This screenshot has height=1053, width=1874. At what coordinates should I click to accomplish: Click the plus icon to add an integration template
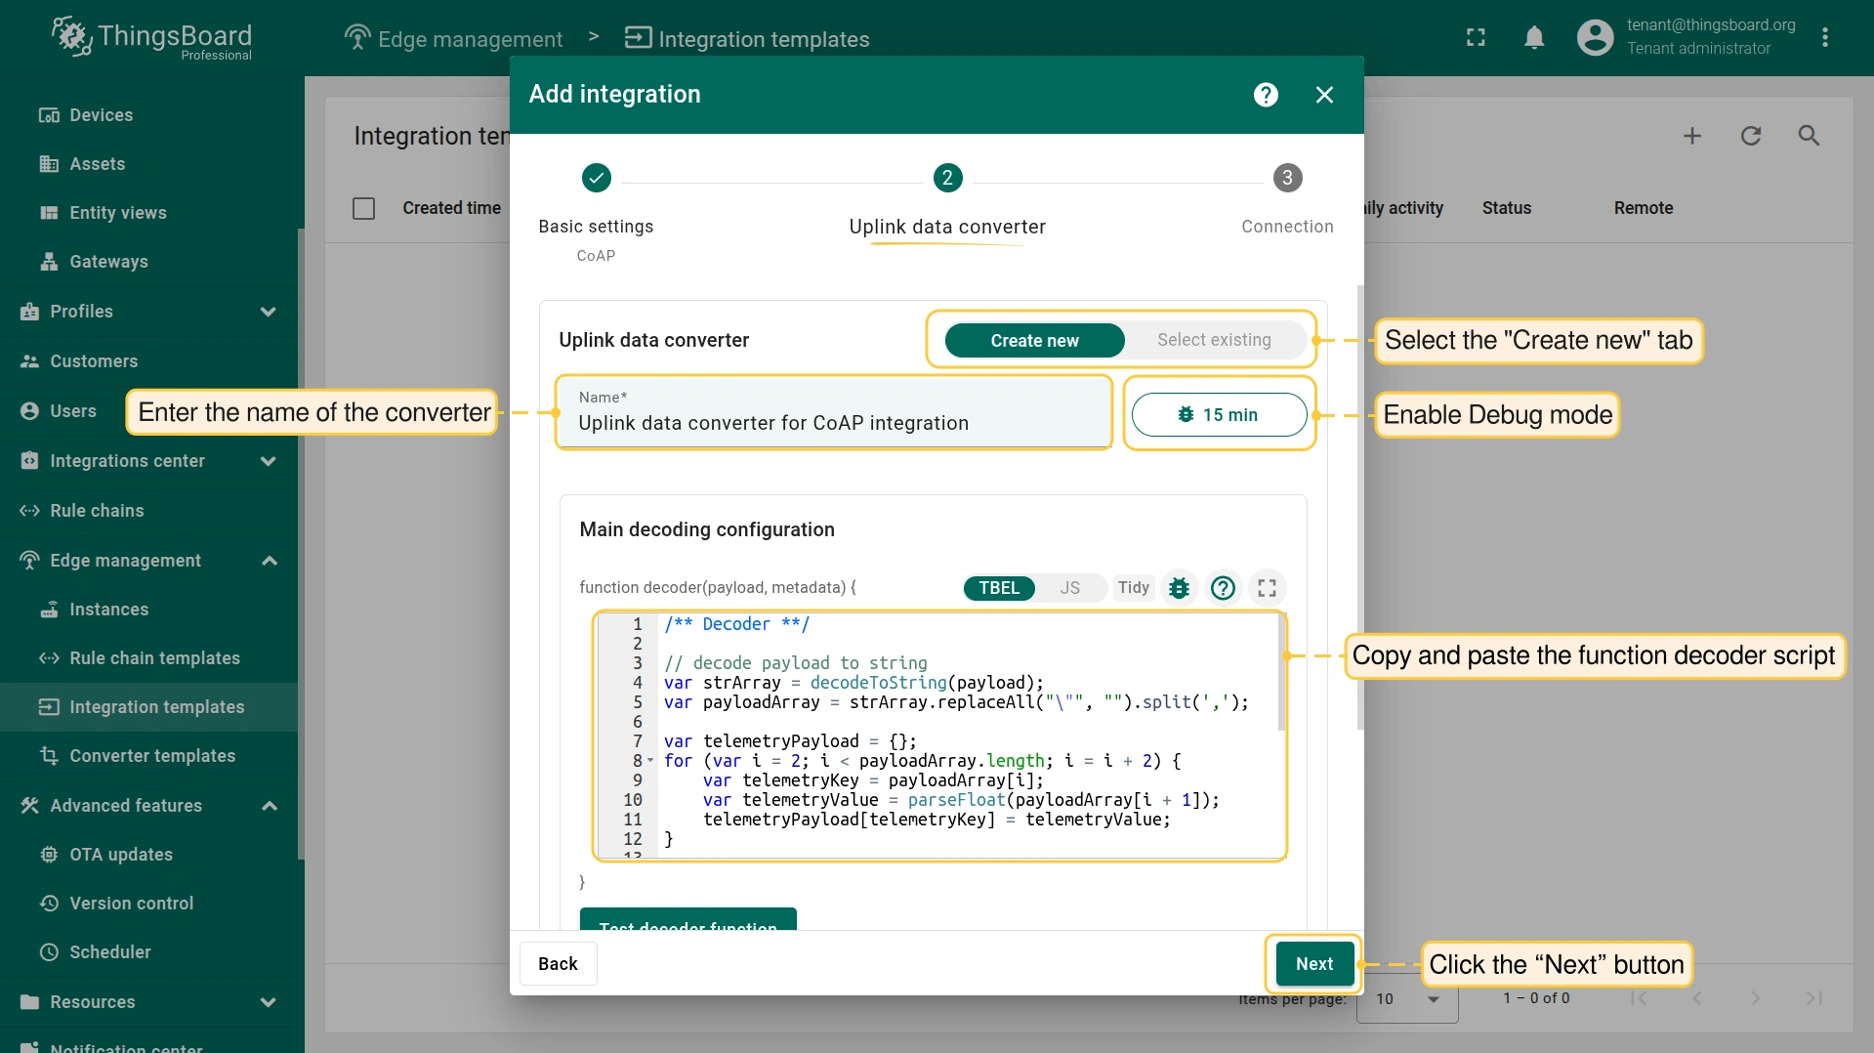(x=1691, y=136)
